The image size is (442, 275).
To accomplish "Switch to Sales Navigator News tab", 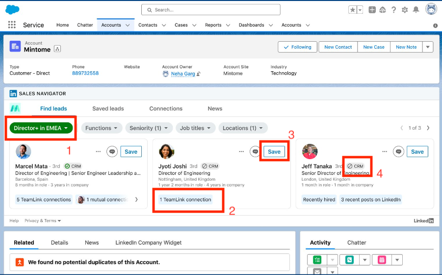I will 215,109.
